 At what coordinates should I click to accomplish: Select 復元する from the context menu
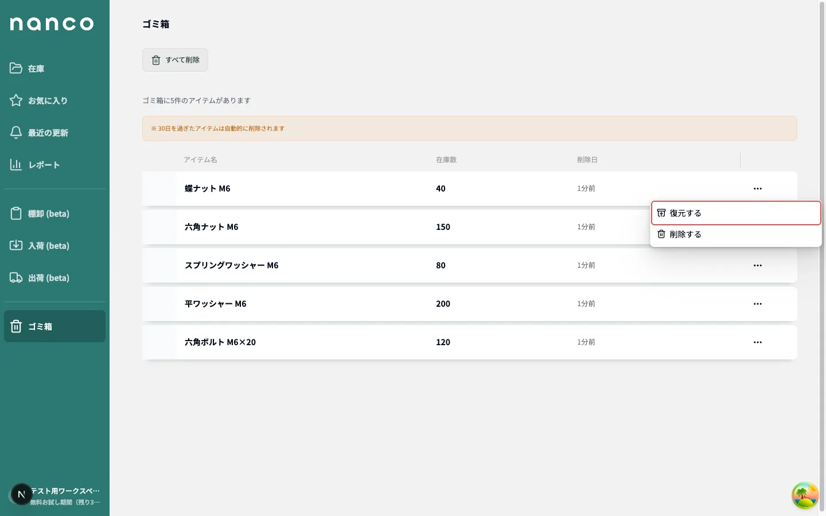point(736,213)
